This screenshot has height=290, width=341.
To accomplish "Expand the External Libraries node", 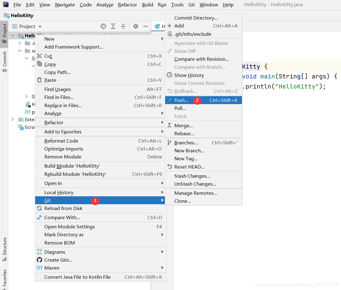I will 13,119.
